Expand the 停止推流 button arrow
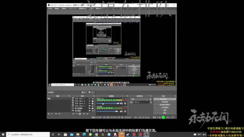244x137 pixels. coord(174,99)
